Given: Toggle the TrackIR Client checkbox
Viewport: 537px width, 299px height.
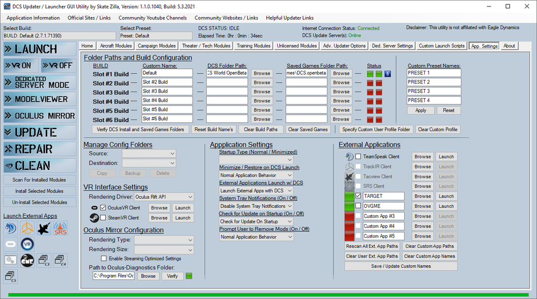Looking at the screenshot, I should (358, 167).
